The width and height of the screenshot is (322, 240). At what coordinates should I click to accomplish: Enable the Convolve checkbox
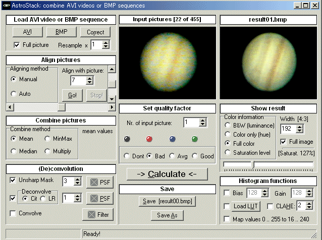click(13, 213)
